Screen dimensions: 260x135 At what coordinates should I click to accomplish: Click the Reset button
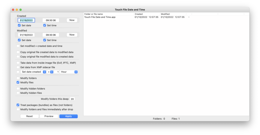[x=29, y=116]
